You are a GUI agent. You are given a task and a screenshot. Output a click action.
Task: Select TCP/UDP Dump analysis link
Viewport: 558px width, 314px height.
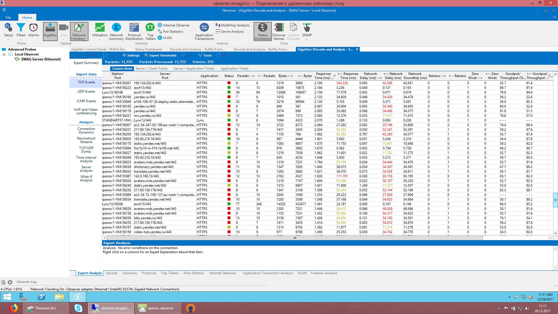(86, 149)
